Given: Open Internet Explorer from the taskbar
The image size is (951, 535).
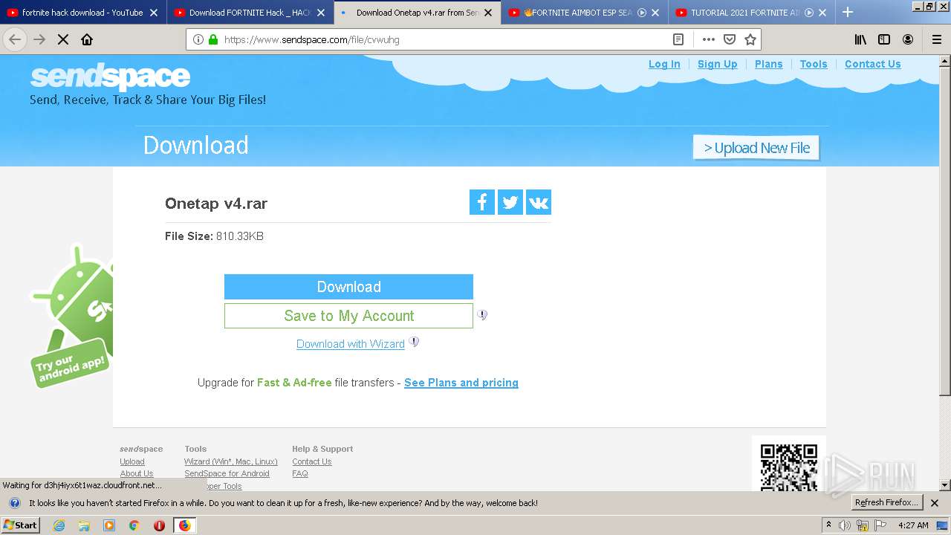Looking at the screenshot, I should tap(59, 525).
